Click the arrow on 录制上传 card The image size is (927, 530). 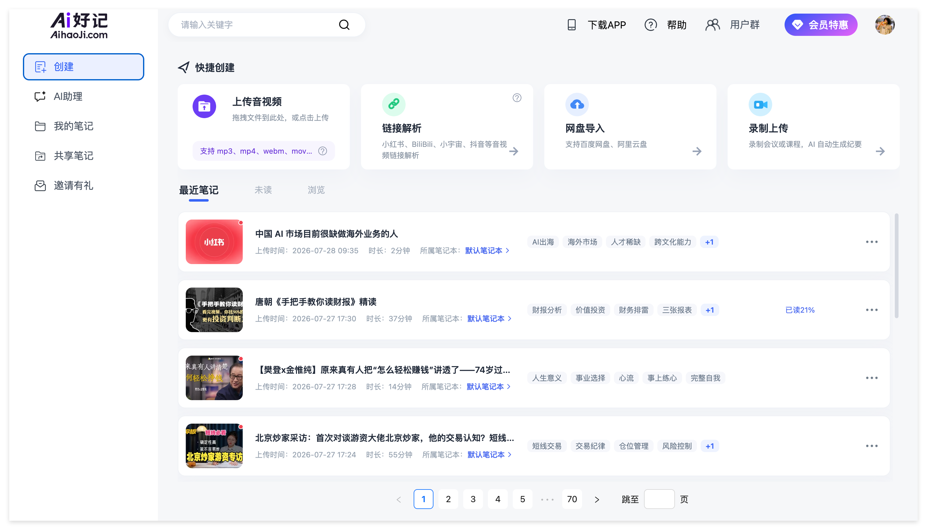point(880,151)
